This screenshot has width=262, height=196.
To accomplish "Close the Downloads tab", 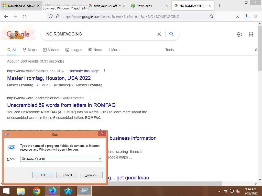I will tap(167, 6).
